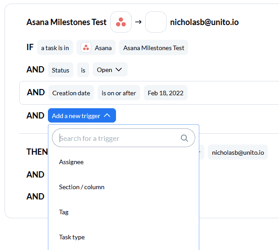The image size is (279, 250).
Task: Click the is on or after operator chip
Action: (x=119, y=93)
